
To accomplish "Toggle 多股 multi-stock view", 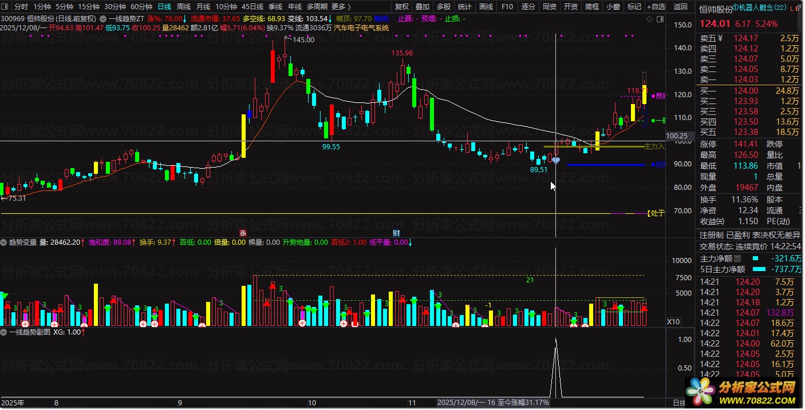I will 443,7.
